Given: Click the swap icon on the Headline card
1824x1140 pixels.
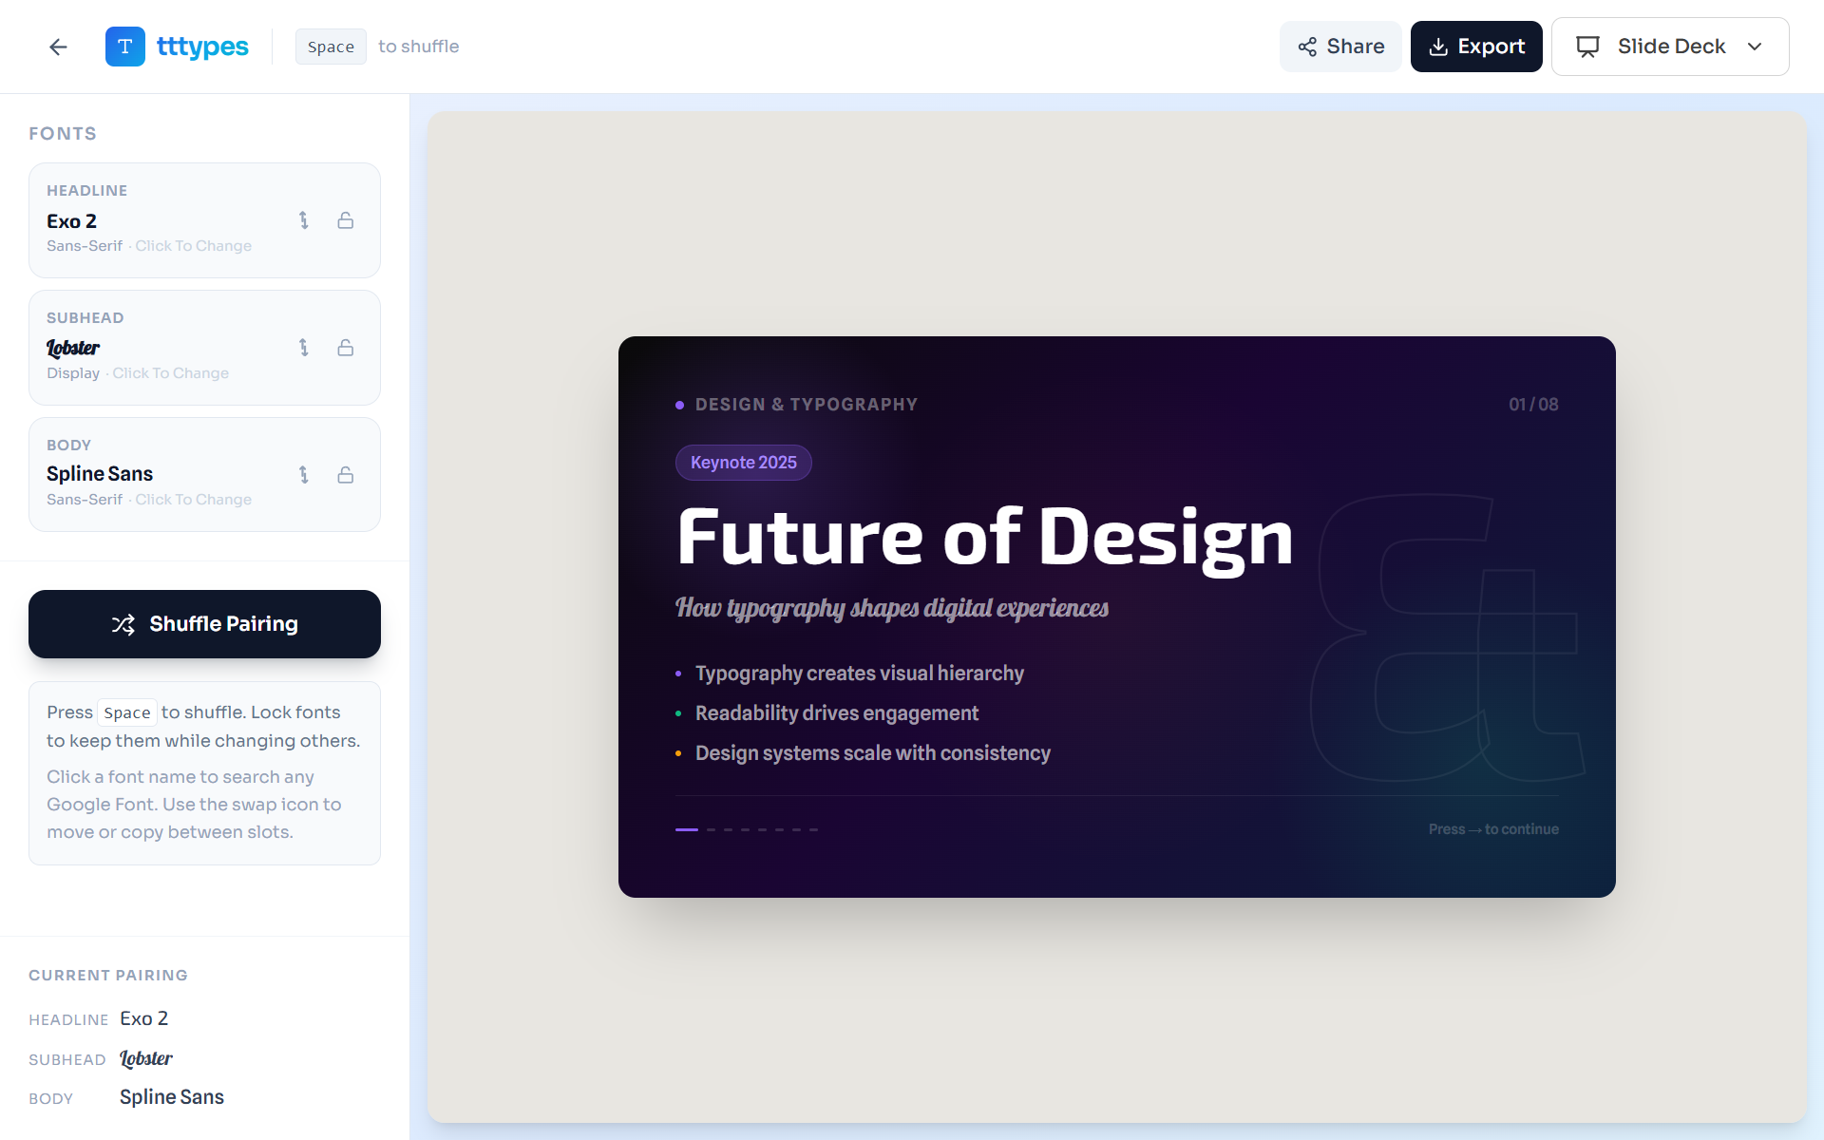Looking at the screenshot, I should pos(304,219).
